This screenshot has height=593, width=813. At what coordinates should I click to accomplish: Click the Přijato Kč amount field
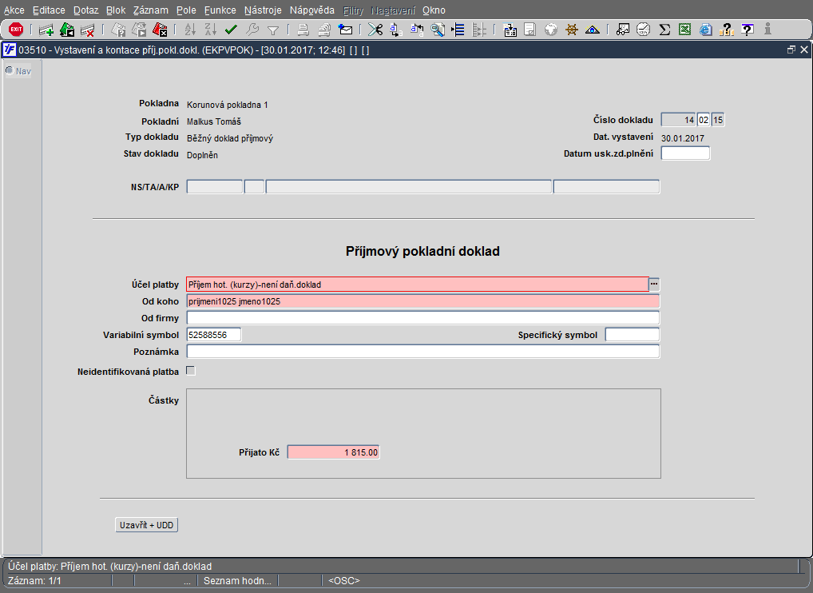point(333,452)
